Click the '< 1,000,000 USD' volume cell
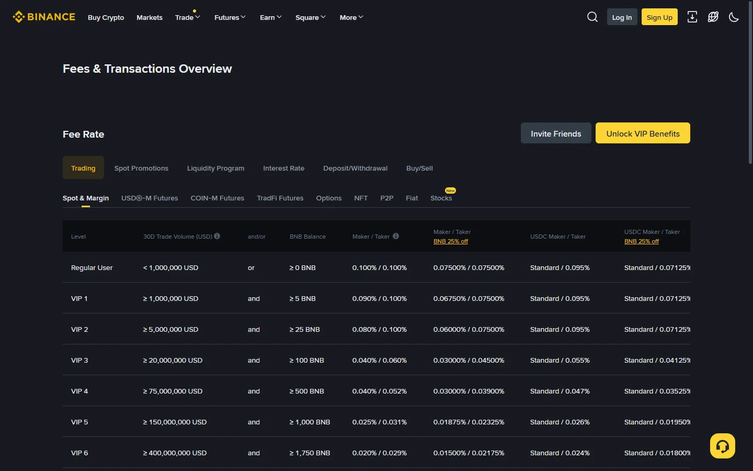The height and width of the screenshot is (471, 753). 171,267
